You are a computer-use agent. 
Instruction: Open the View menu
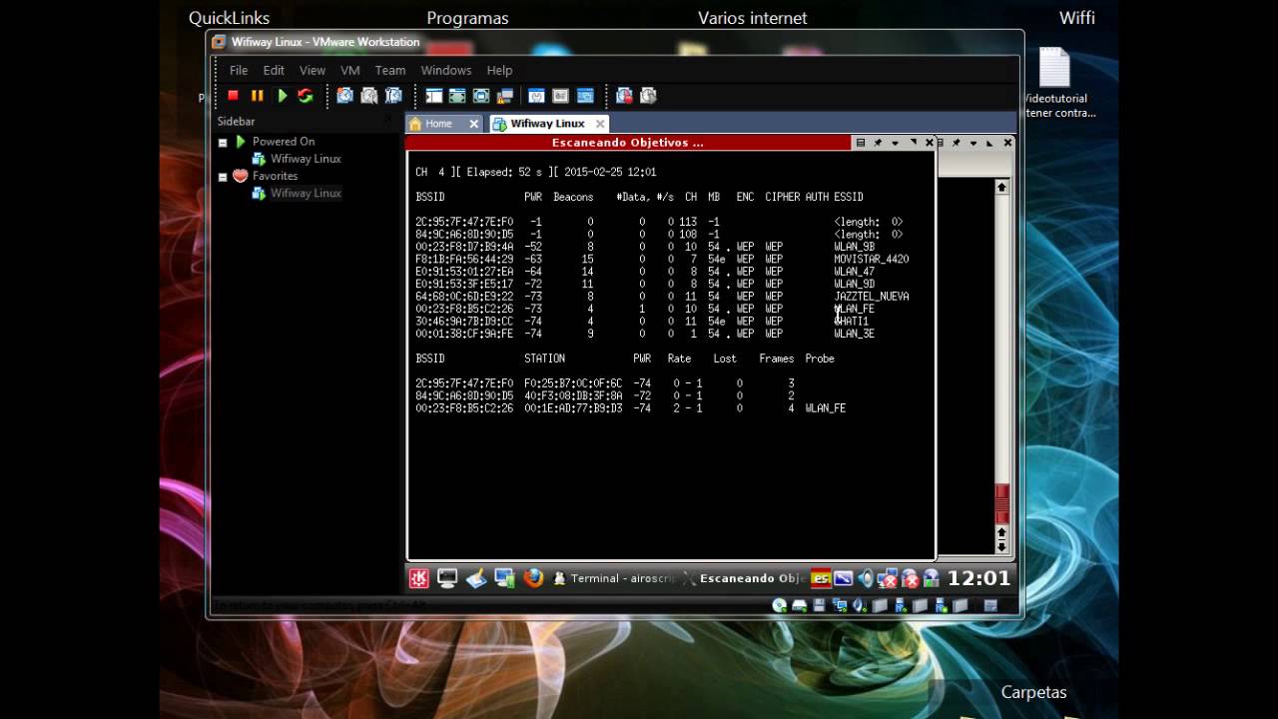pos(313,70)
